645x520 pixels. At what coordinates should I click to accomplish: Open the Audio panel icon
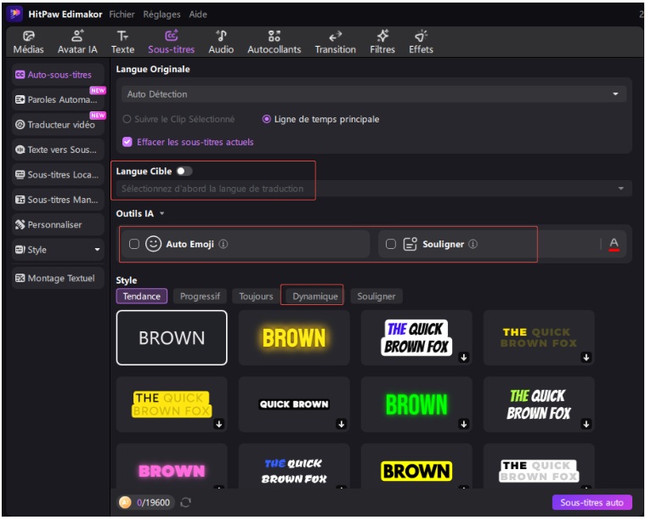221,37
